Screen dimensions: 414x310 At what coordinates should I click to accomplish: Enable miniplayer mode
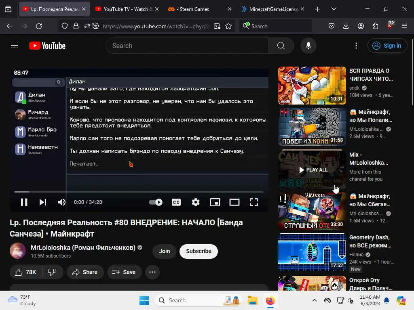[215, 202]
